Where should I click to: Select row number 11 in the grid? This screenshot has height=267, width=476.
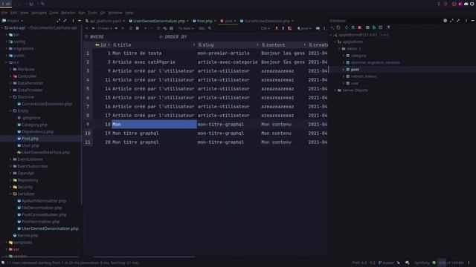pos(88,142)
